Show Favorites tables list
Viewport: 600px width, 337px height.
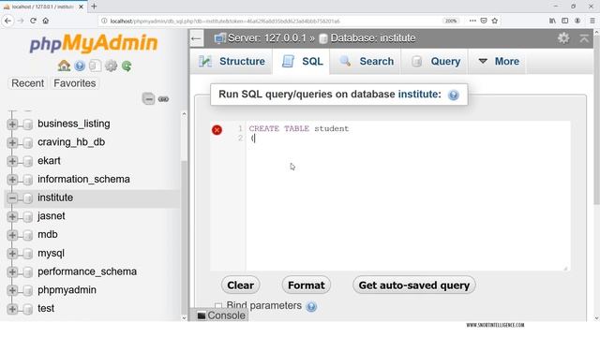click(x=75, y=83)
